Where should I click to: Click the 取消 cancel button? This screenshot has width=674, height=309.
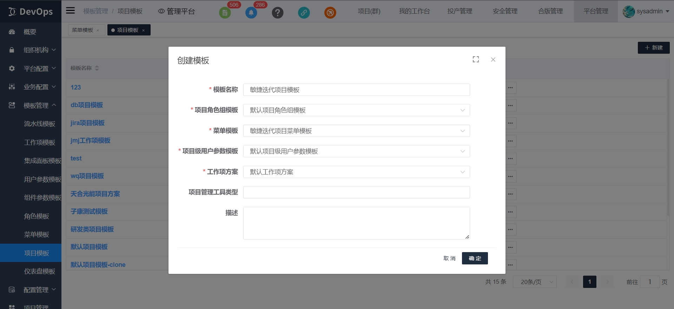point(449,258)
